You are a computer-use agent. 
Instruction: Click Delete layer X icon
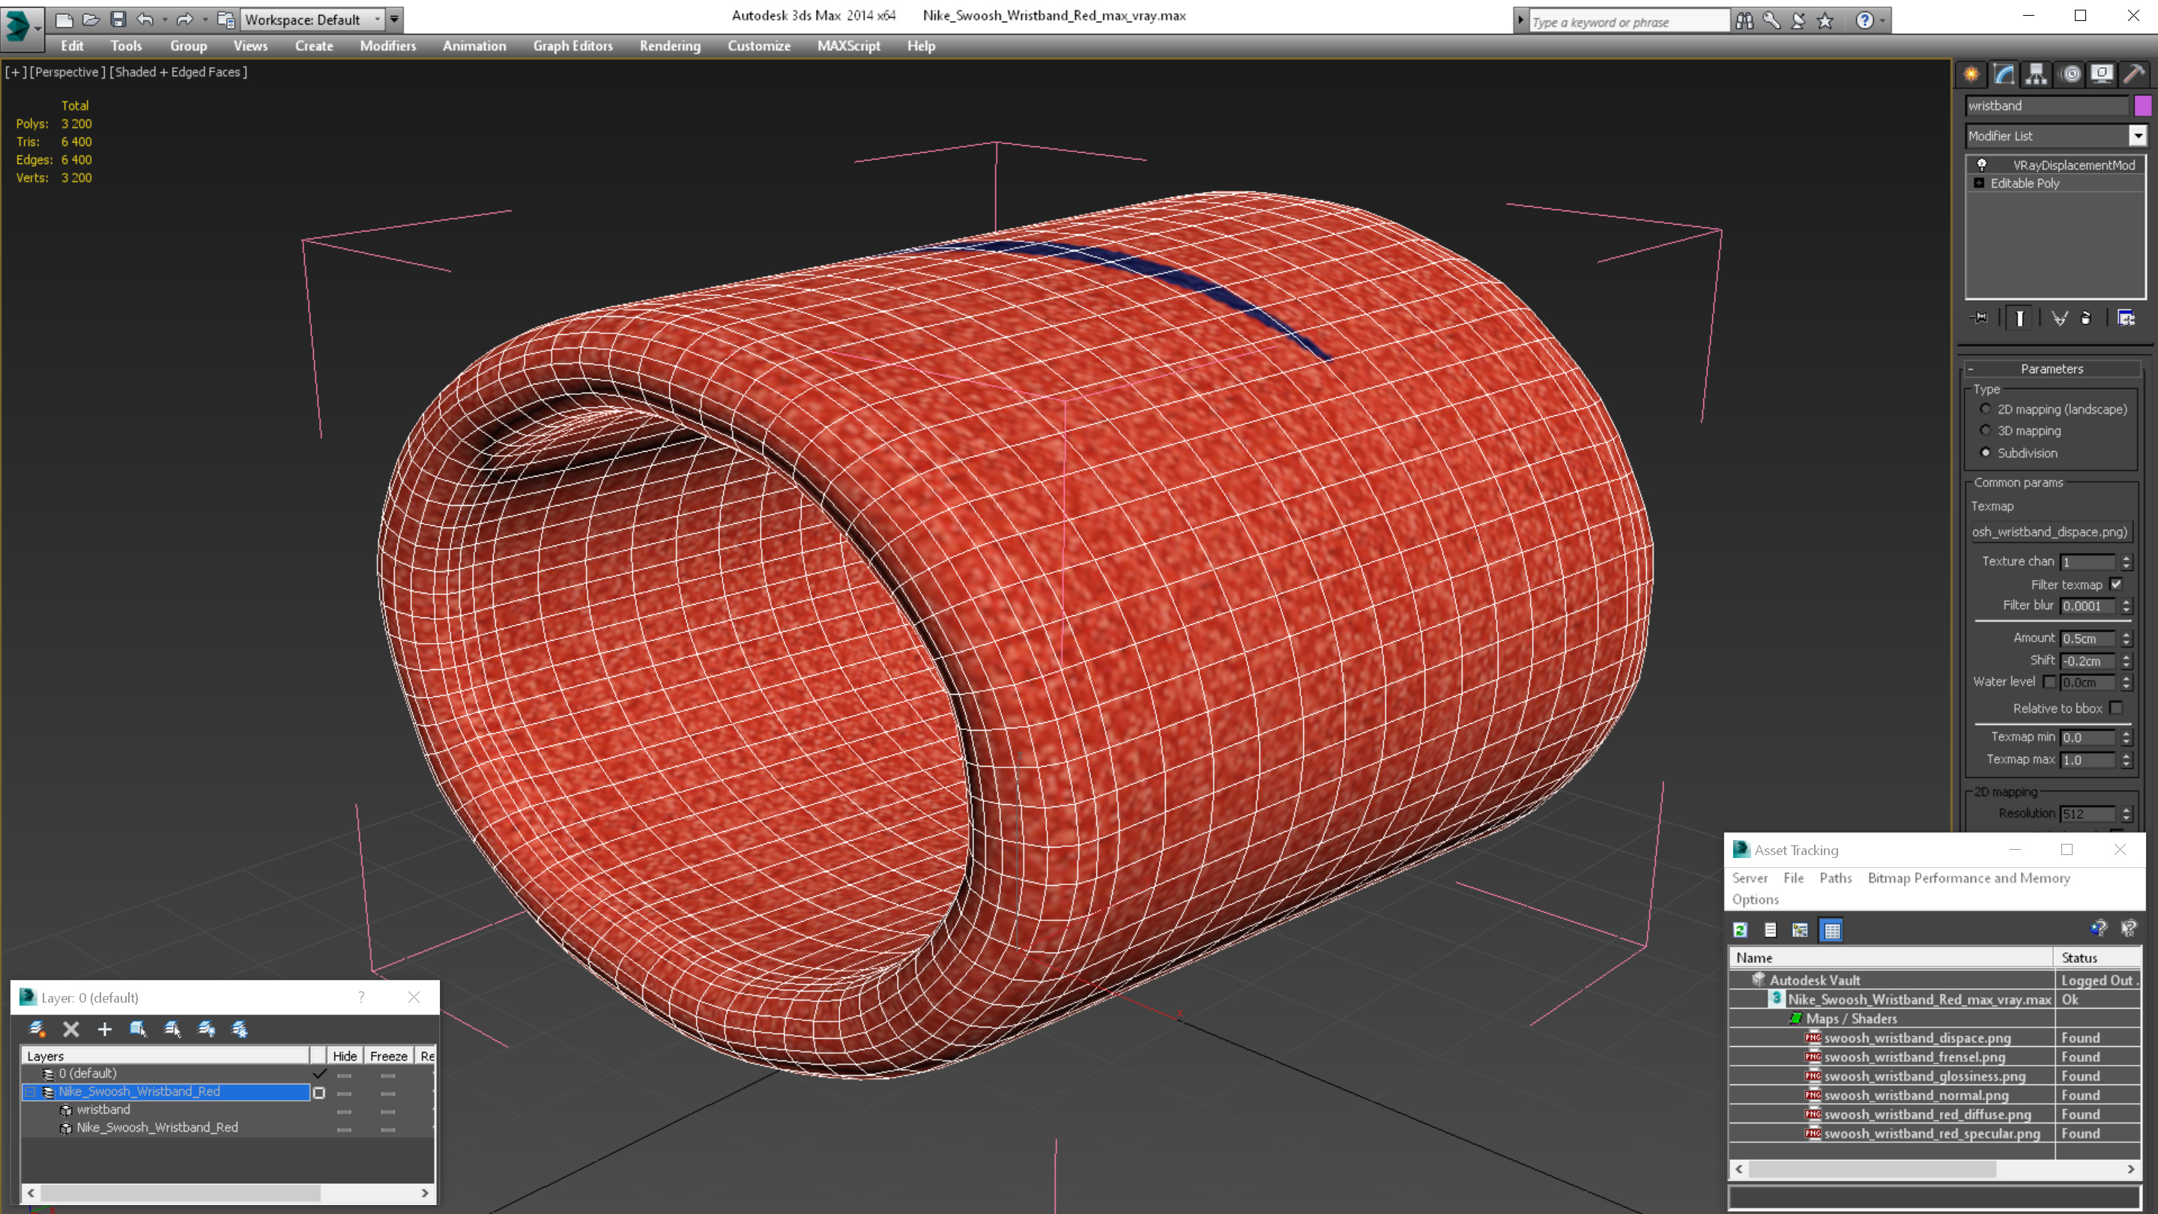pyautogui.click(x=71, y=1029)
